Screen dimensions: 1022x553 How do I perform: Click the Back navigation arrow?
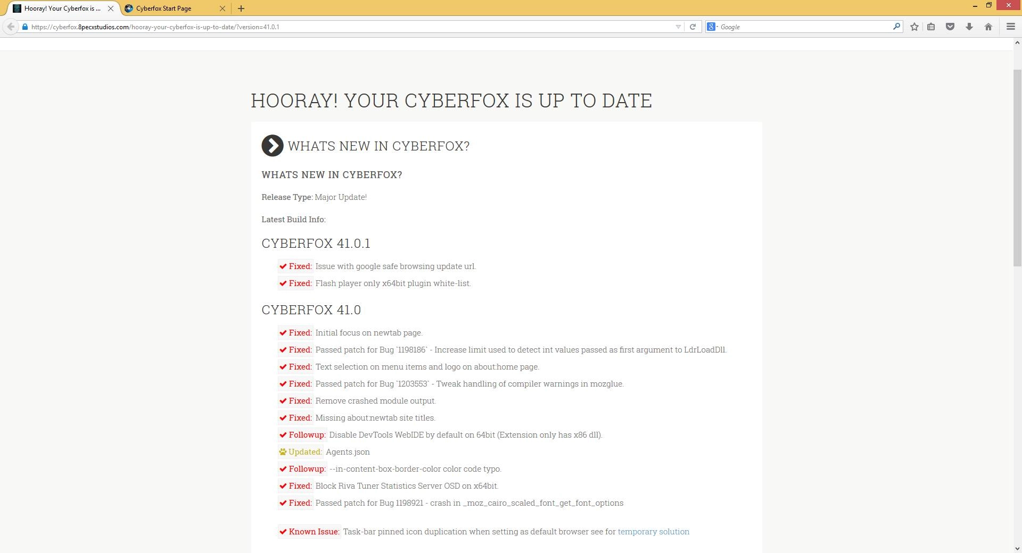(x=11, y=27)
